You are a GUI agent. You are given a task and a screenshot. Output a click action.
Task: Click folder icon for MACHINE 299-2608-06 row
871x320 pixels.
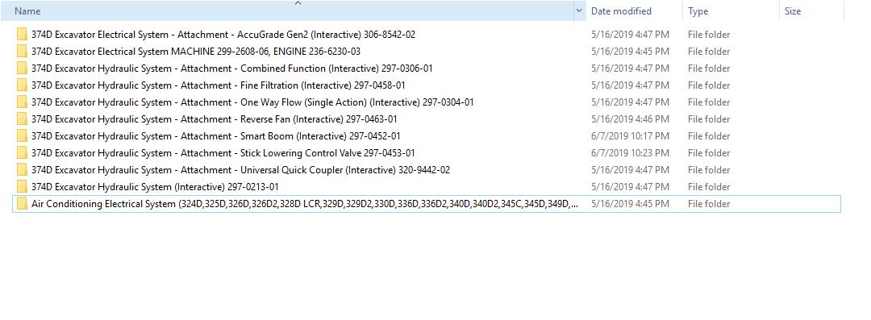[23, 51]
